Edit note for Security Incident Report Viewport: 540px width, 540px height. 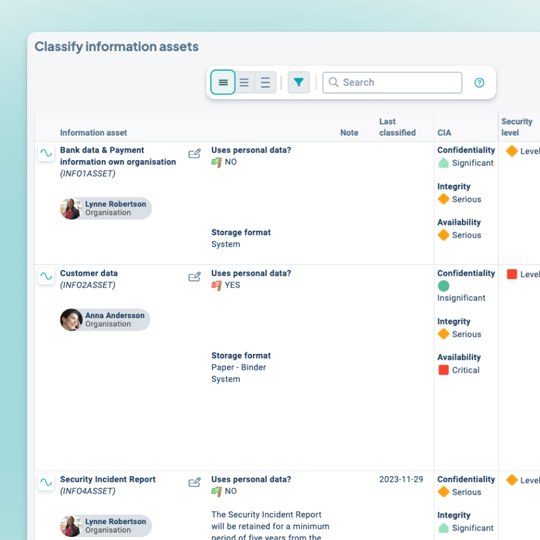click(x=194, y=483)
